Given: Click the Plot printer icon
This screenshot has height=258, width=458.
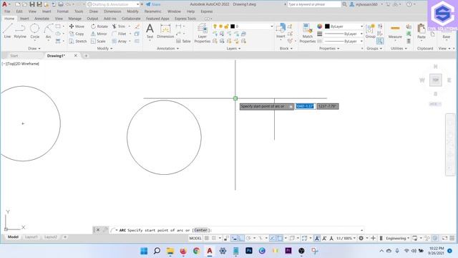Looking at the screenshot, I should pyautogui.click(x=60, y=4).
